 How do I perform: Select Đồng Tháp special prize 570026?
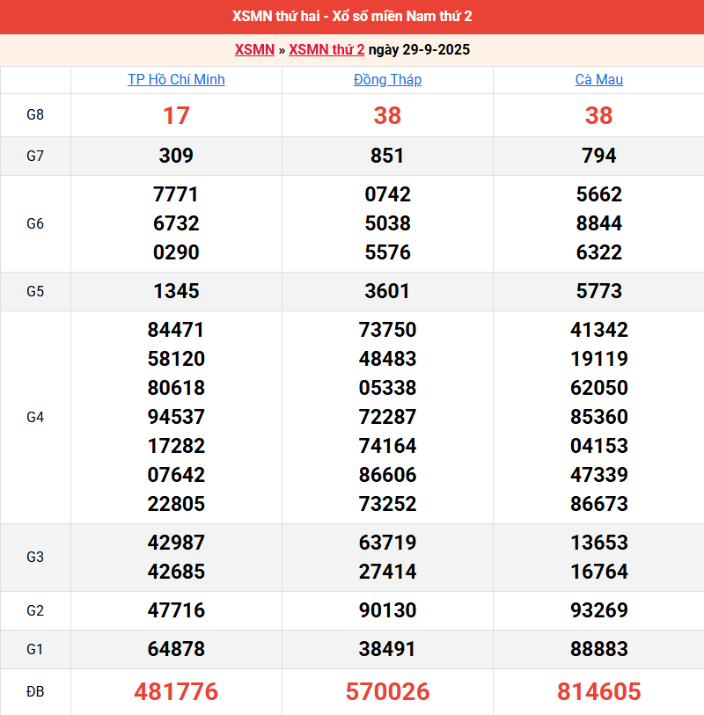click(387, 692)
